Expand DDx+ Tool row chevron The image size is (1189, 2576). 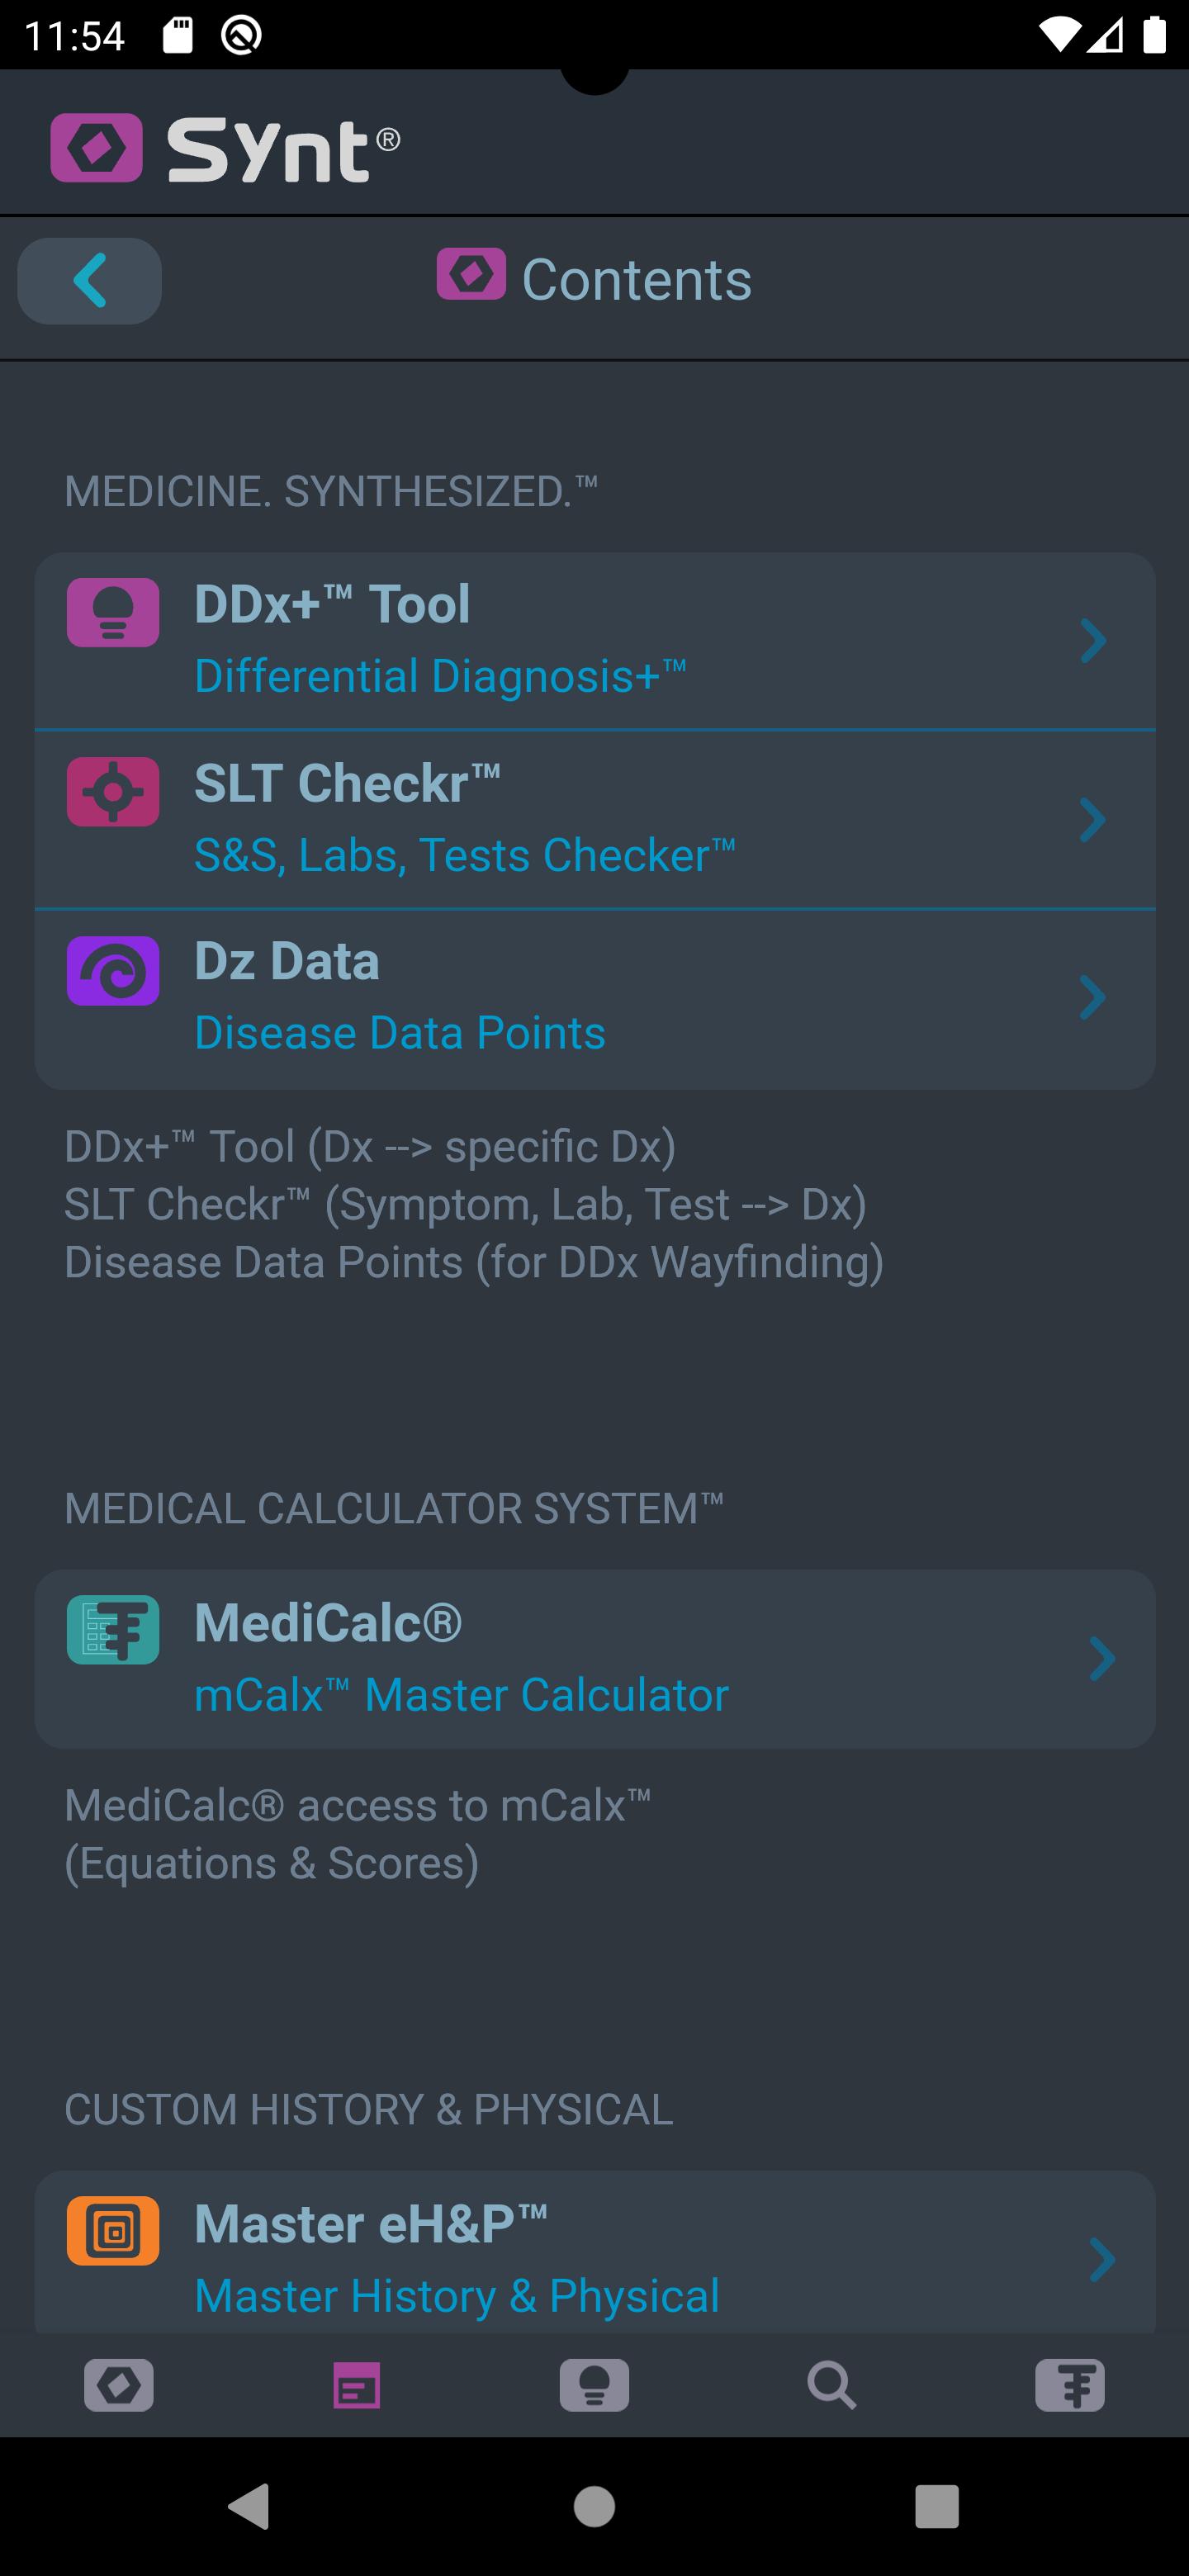1093,641
